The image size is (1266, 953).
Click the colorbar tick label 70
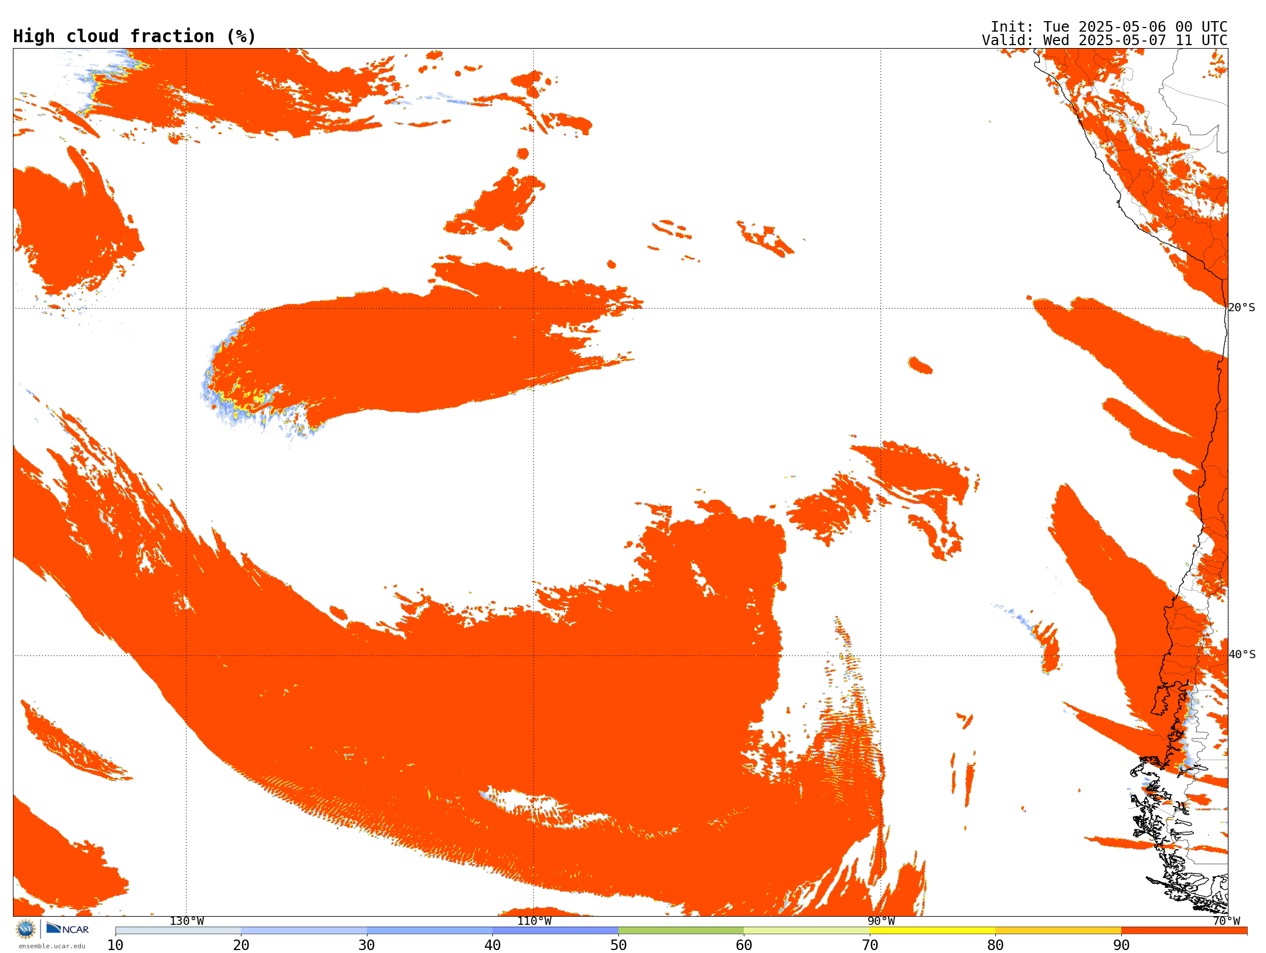pyautogui.click(x=870, y=945)
